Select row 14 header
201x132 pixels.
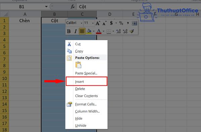click(4, 104)
